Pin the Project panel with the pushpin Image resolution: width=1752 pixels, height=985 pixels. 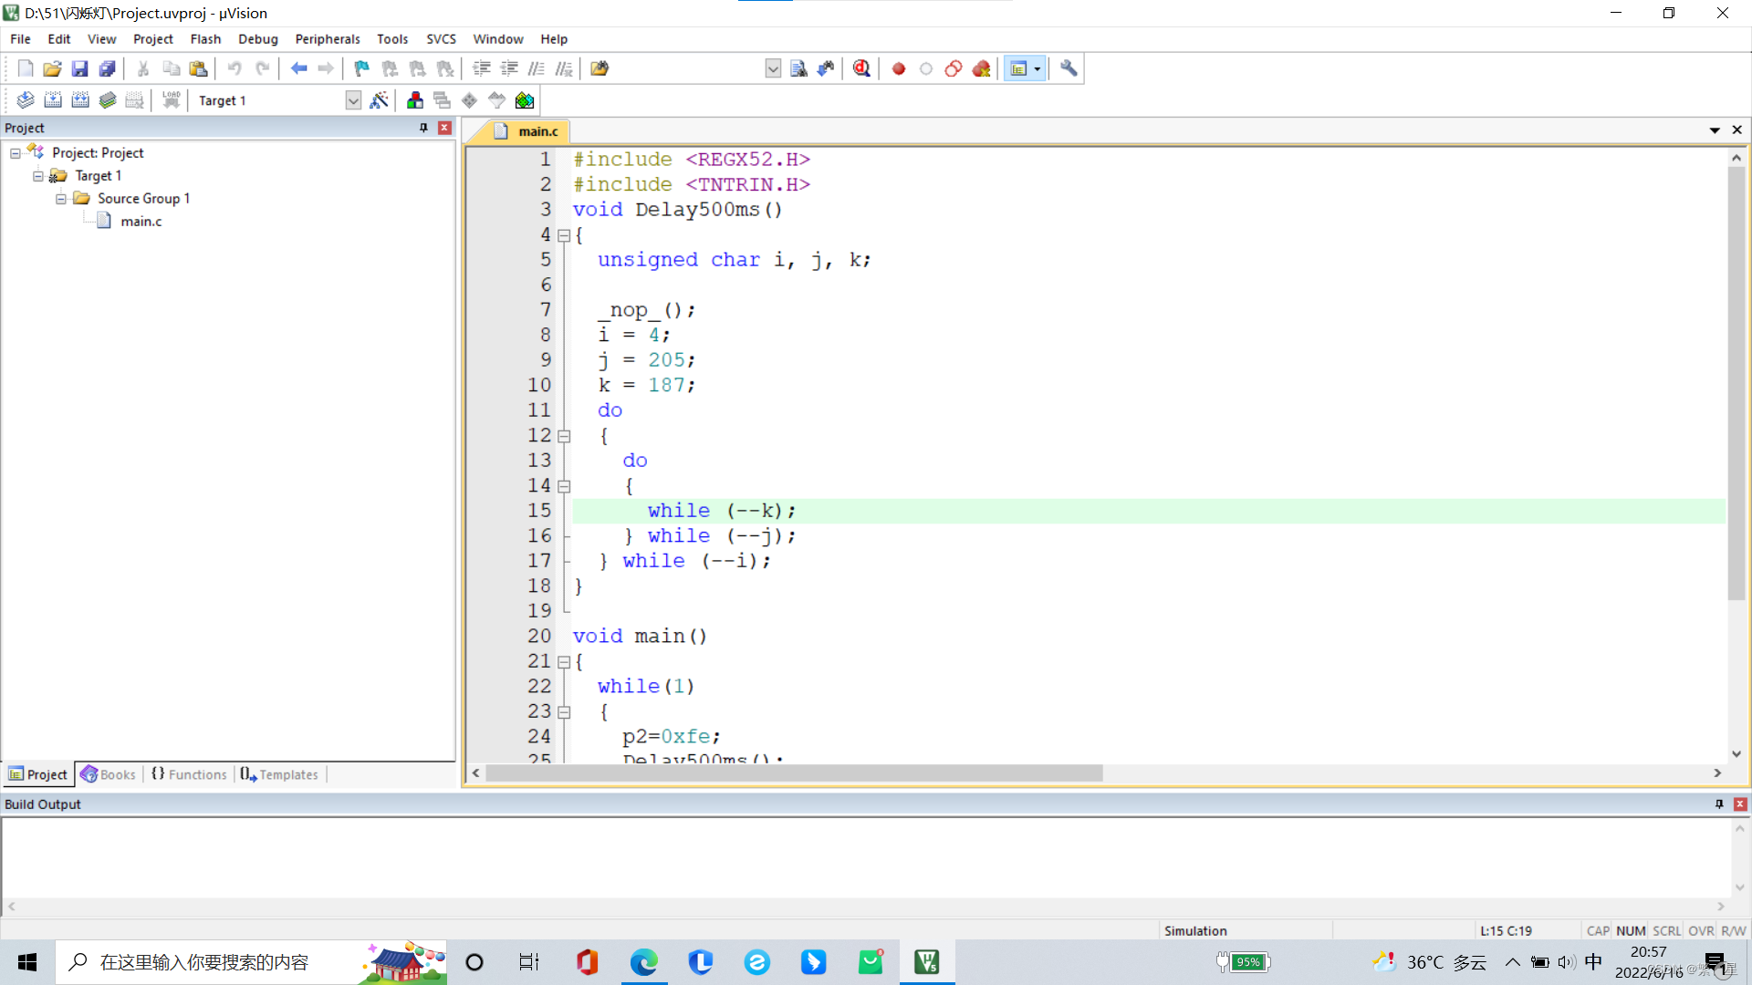click(423, 128)
